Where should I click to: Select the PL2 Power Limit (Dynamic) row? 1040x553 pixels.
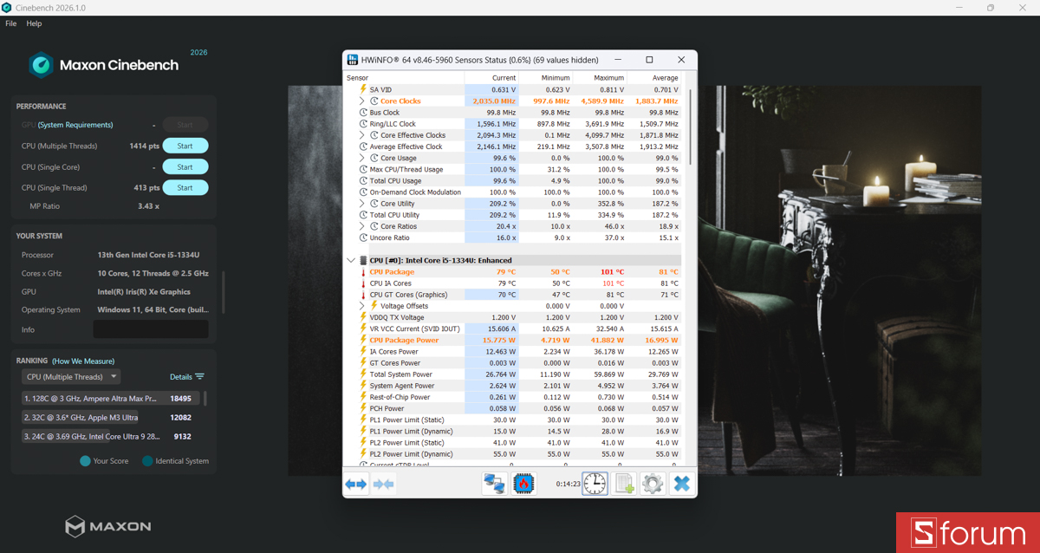[513, 453]
